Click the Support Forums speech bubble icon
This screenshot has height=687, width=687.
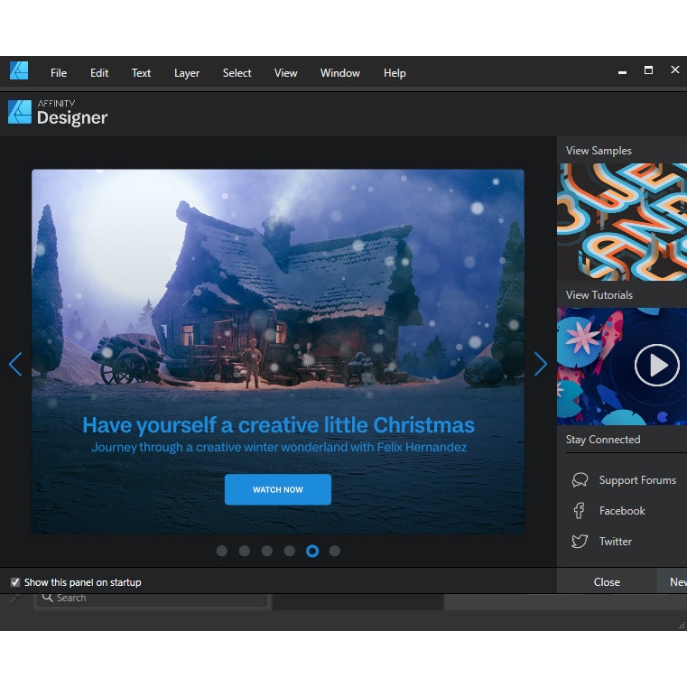pyautogui.click(x=580, y=480)
